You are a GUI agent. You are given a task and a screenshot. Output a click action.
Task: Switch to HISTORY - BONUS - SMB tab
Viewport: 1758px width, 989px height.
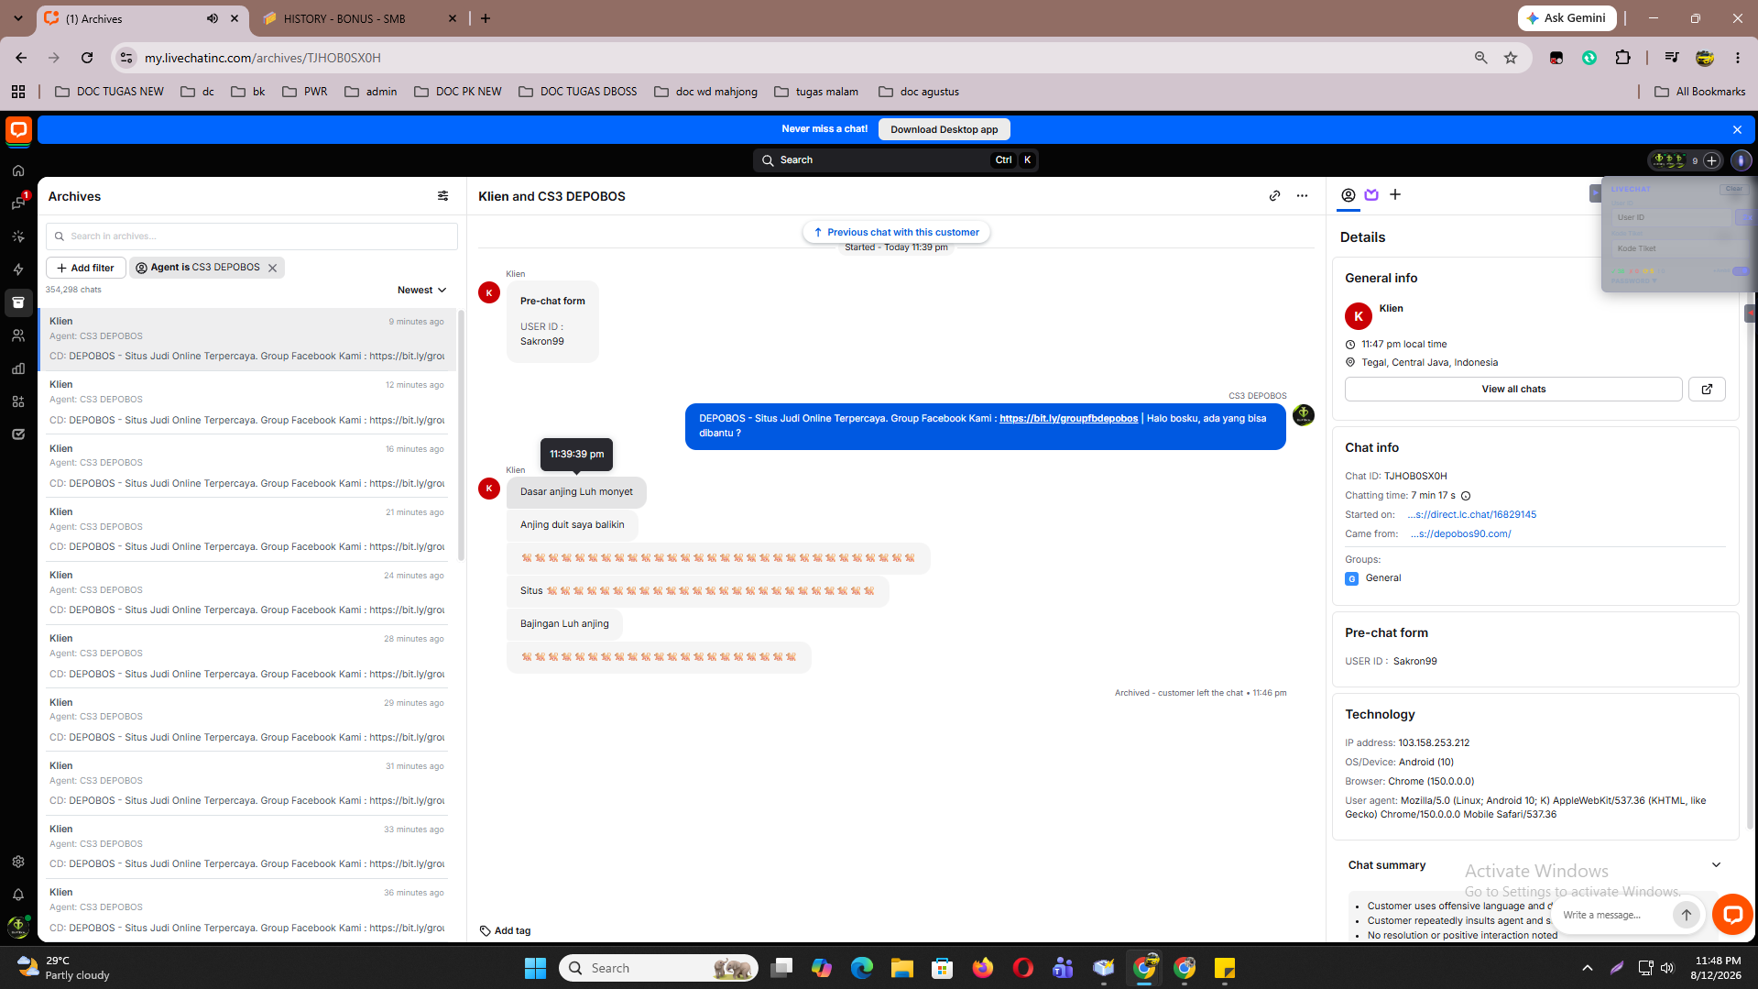[x=358, y=18]
